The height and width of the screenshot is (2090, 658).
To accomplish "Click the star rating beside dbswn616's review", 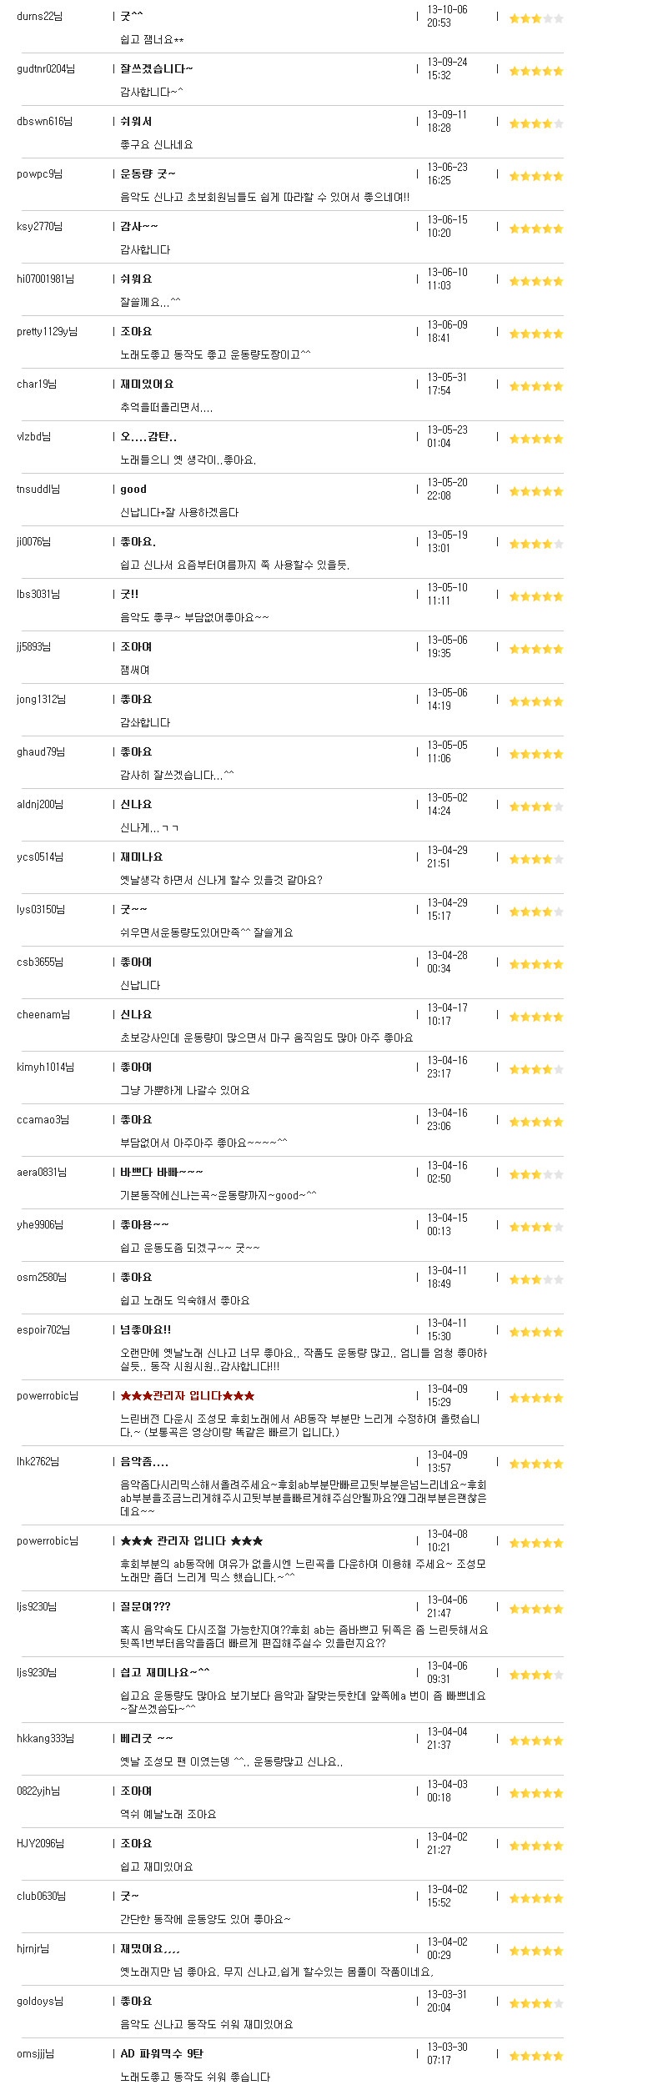I will tap(536, 123).
